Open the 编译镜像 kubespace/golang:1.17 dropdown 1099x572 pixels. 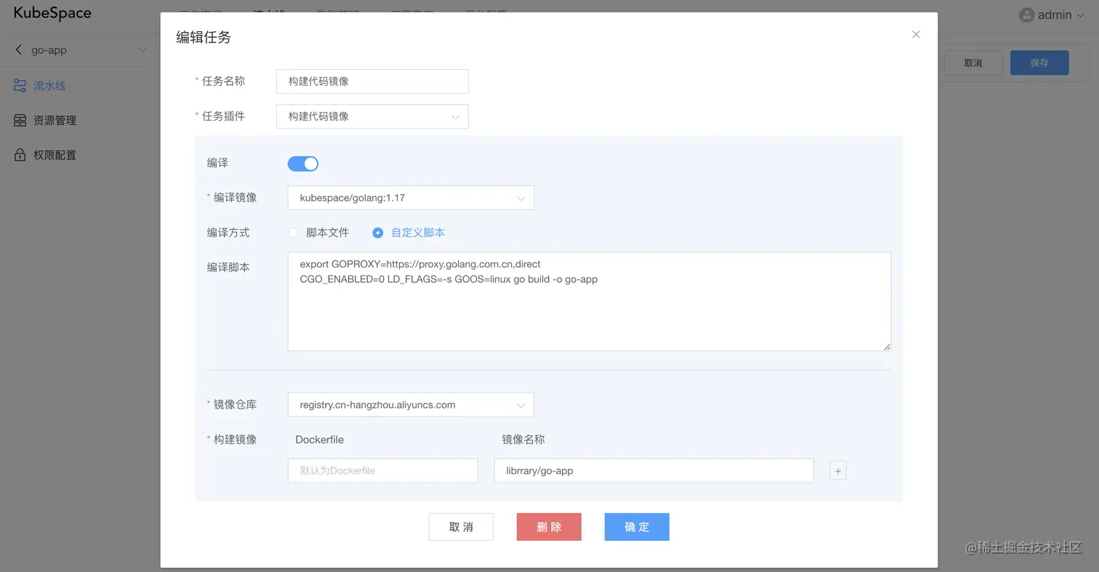click(x=411, y=198)
